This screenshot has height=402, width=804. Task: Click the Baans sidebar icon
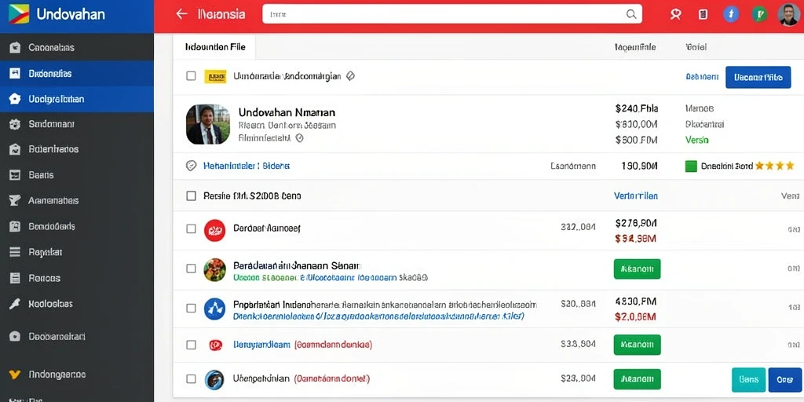point(15,175)
